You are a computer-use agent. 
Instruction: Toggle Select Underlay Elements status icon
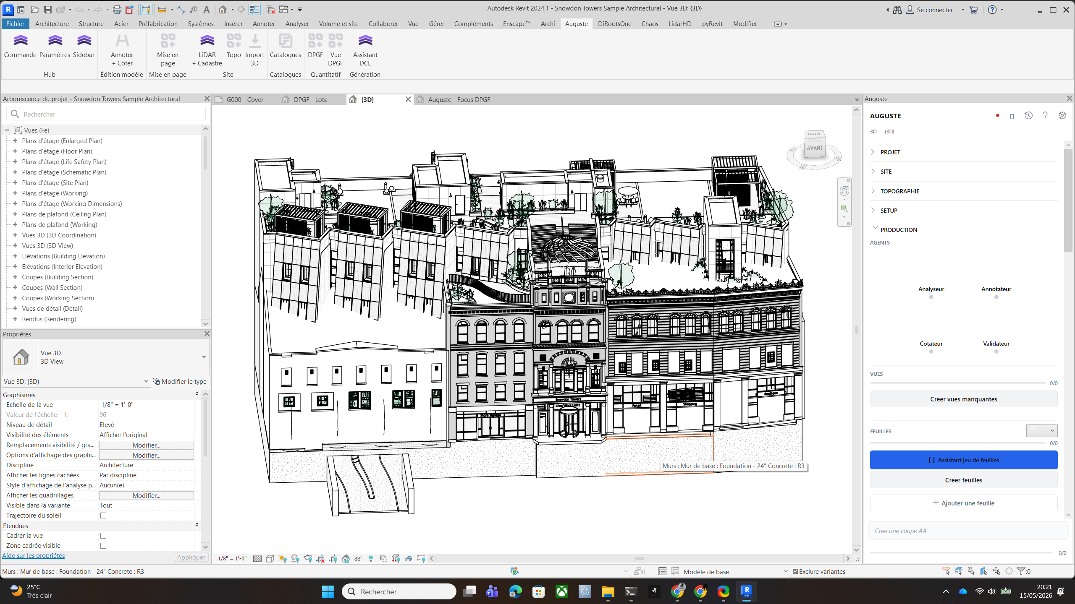(x=959, y=571)
